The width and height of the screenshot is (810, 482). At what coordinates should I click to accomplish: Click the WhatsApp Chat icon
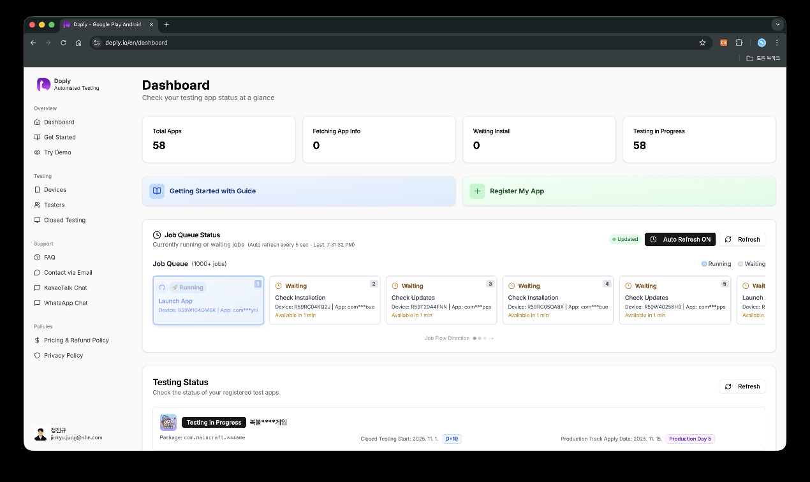click(x=37, y=303)
